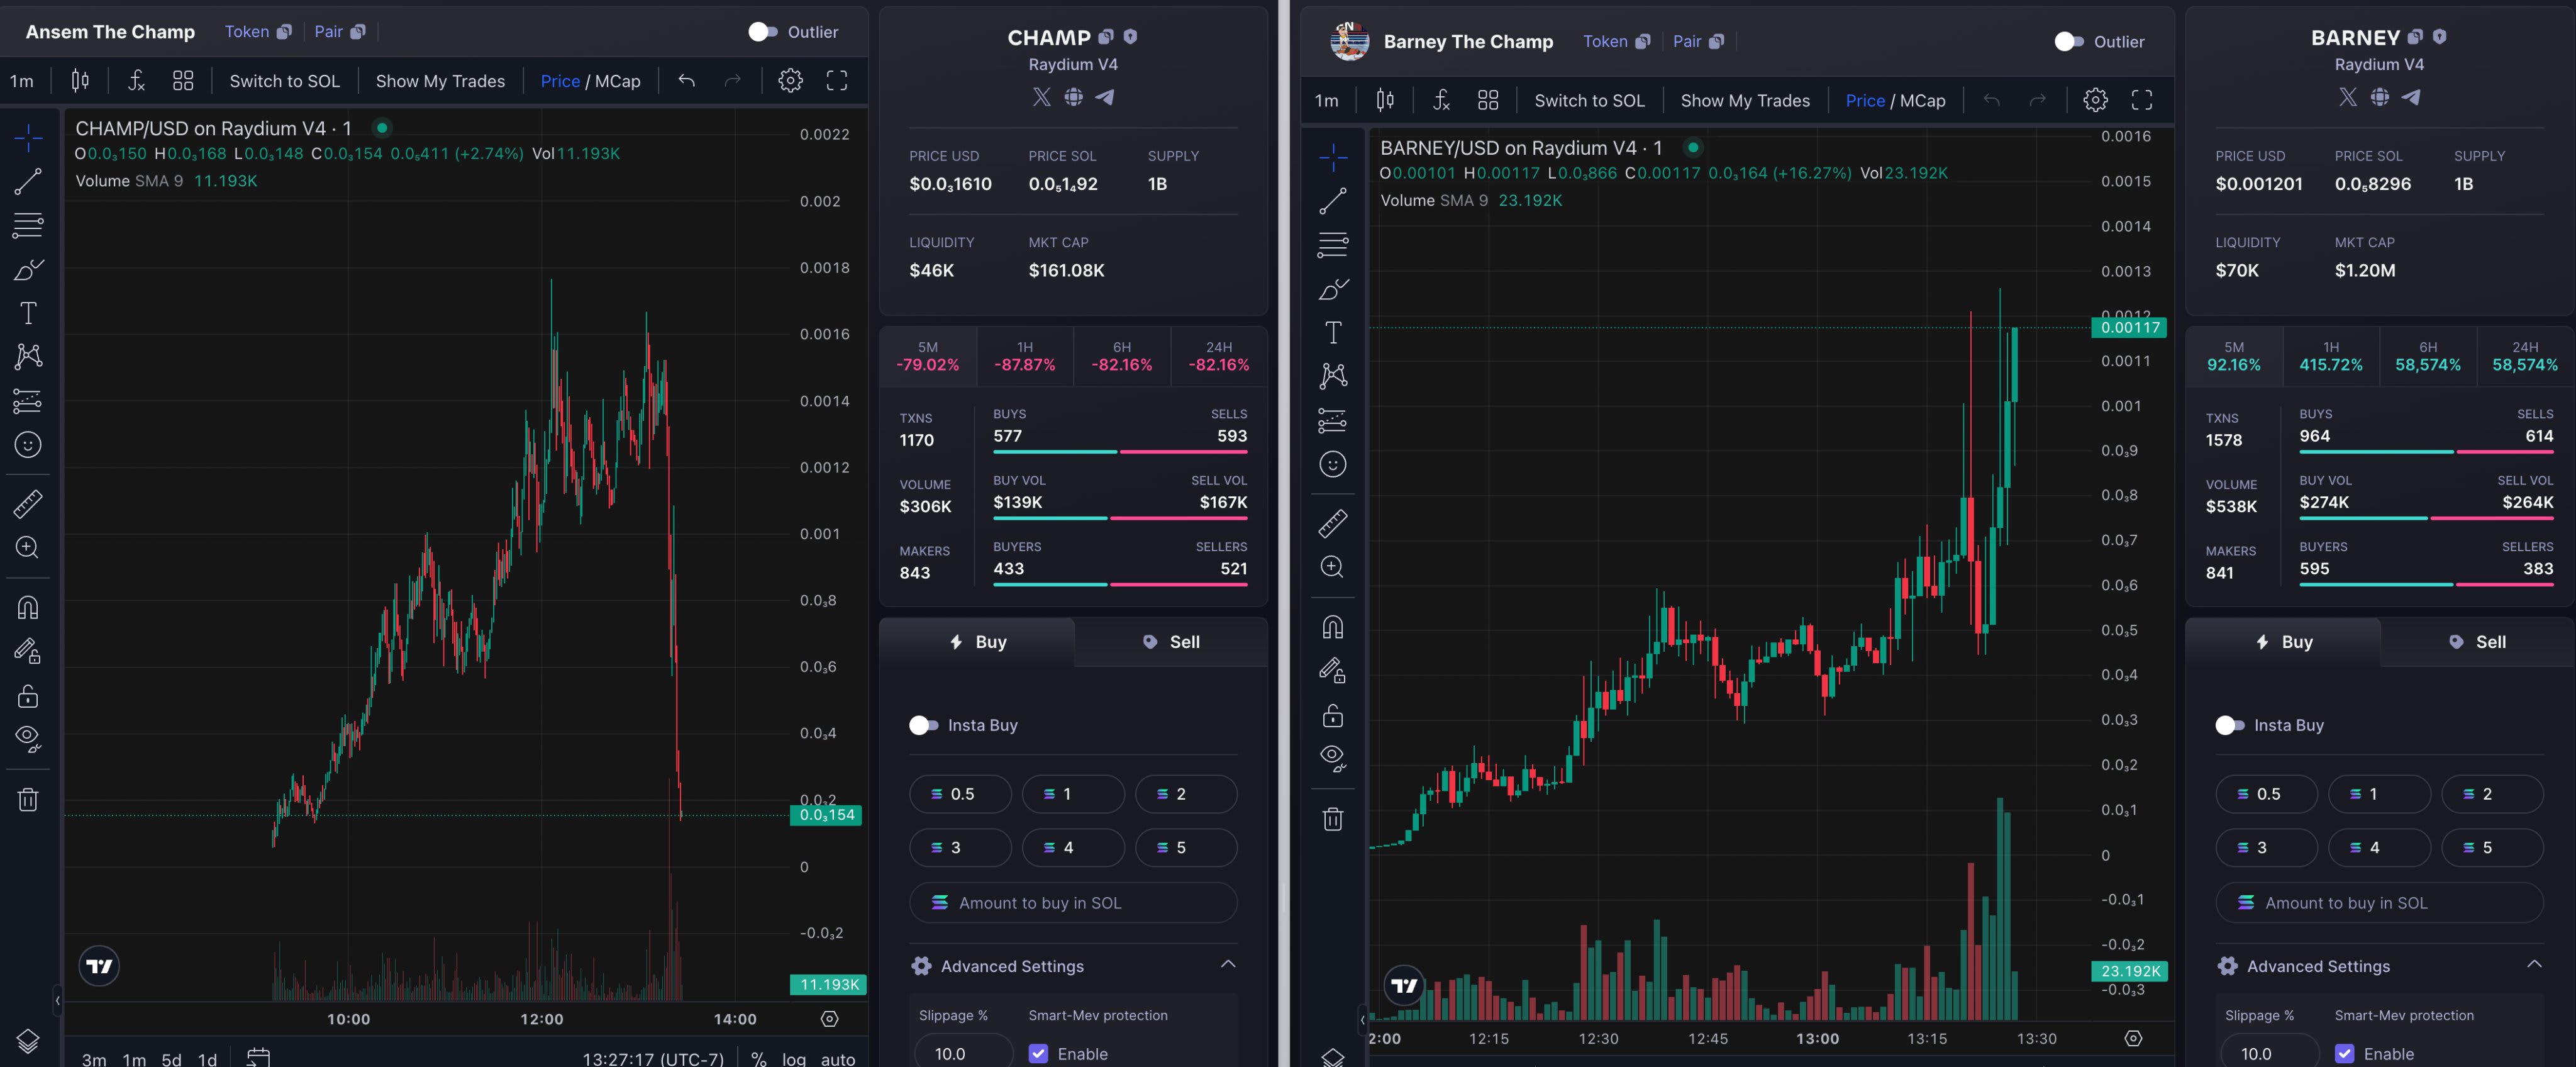The height and width of the screenshot is (1067, 2576).
Task: Click Switch to SOL on CHAMP chart
Action: click(x=284, y=81)
